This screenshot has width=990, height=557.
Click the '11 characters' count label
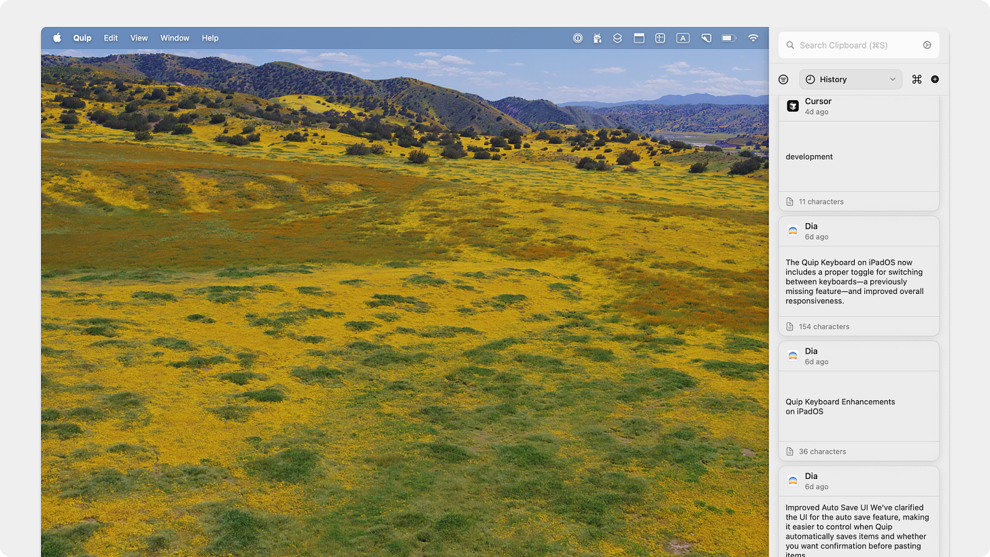pyautogui.click(x=821, y=202)
